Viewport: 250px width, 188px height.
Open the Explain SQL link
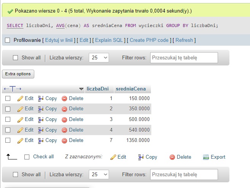click(110, 40)
